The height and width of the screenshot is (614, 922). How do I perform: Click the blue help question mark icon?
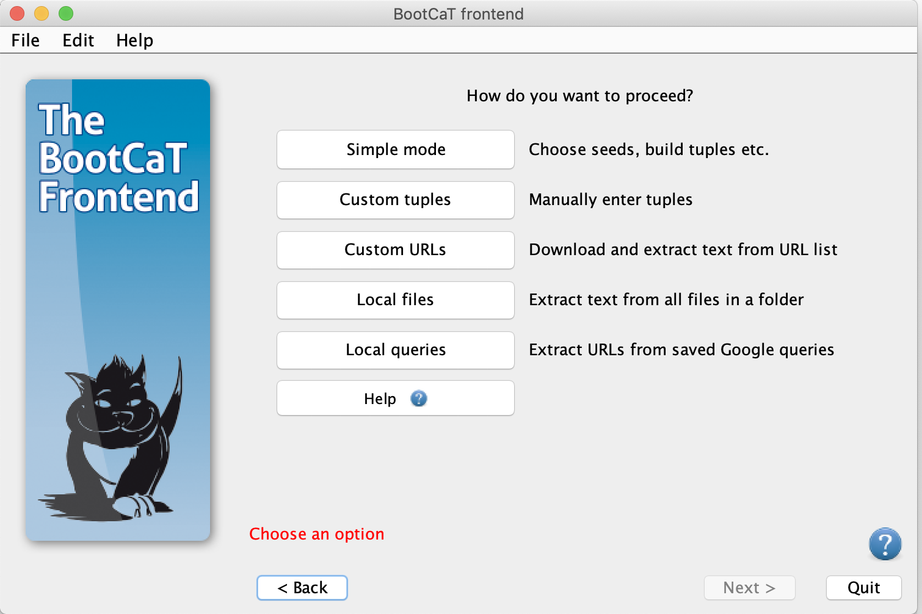pyautogui.click(x=885, y=544)
